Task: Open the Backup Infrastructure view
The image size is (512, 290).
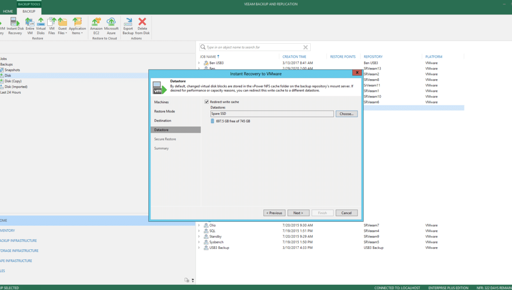Action: [x=19, y=241]
